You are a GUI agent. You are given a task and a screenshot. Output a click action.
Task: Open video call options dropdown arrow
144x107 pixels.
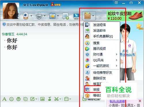coord(31,16)
